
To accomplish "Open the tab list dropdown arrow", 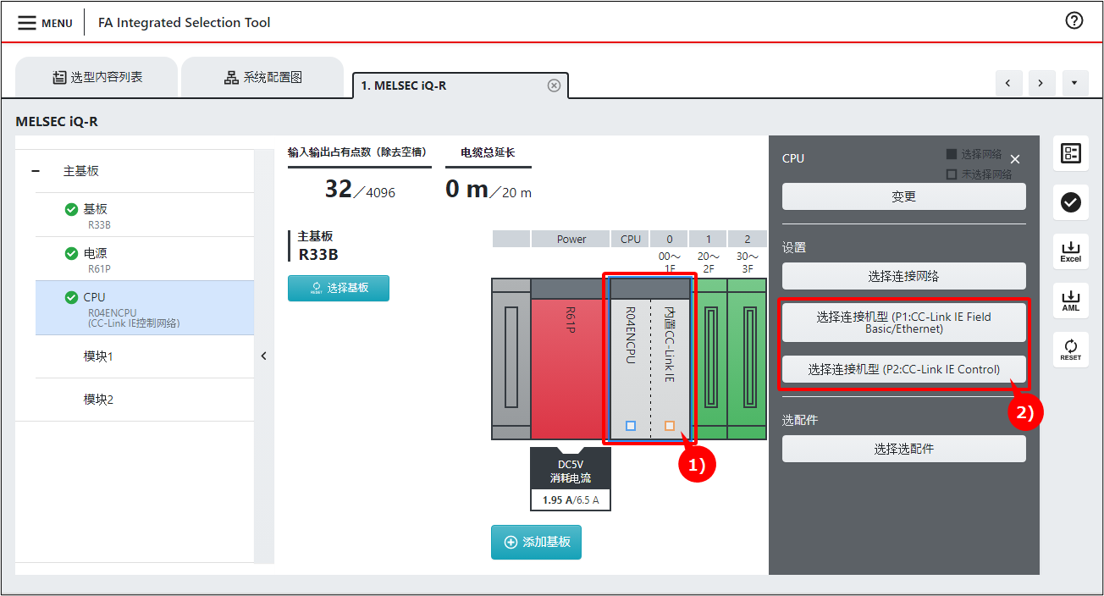I will point(1074,83).
